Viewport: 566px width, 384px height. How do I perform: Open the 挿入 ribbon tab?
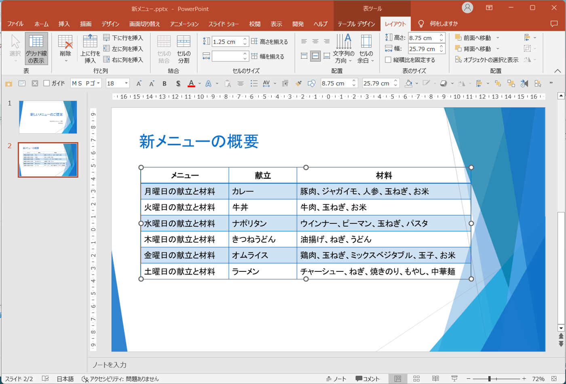coord(64,24)
